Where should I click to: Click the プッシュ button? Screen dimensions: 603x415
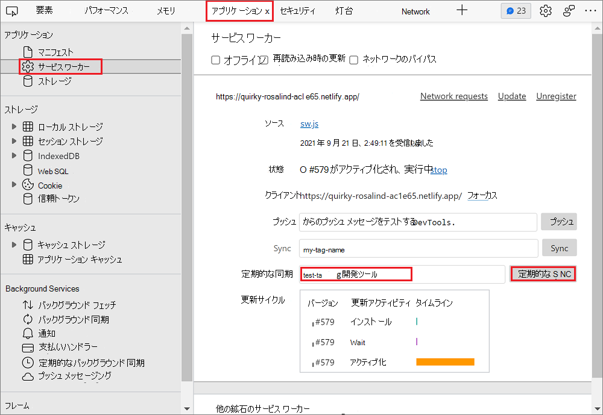pyautogui.click(x=559, y=222)
